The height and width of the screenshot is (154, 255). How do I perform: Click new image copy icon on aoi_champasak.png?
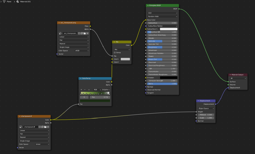click(x=82, y=33)
